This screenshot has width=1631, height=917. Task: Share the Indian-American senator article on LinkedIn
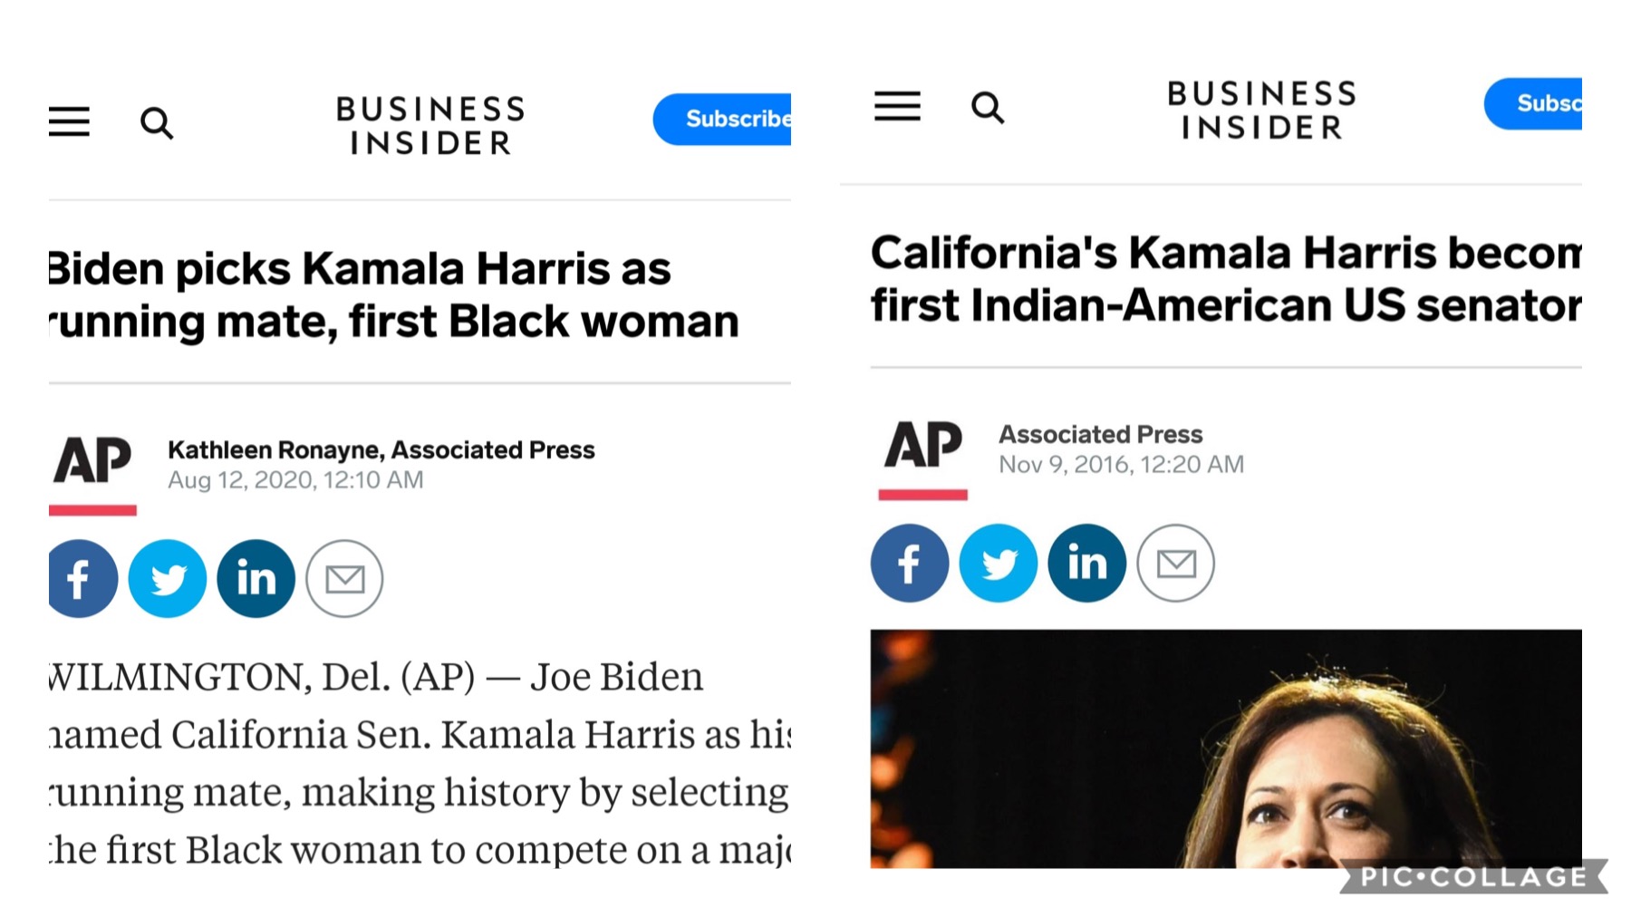click(1086, 563)
